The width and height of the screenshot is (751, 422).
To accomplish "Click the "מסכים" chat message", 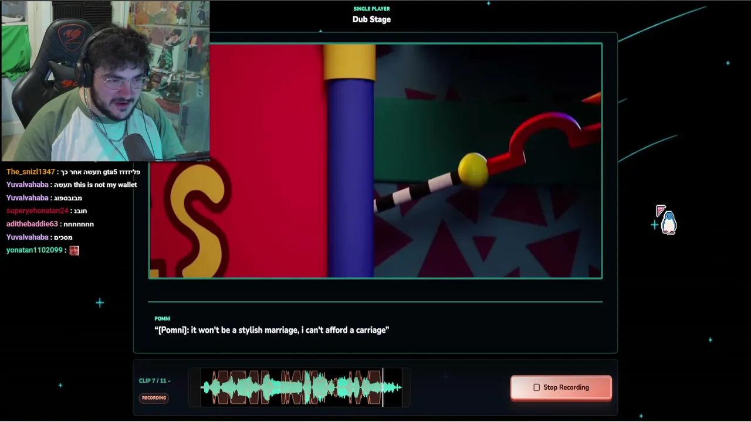I will pos(63,237).
